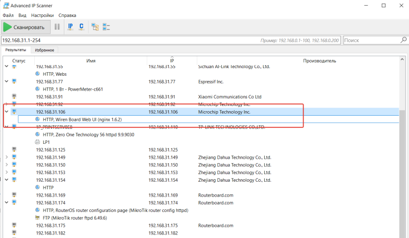The width and height of the screenshot is (409, 238).
Task: Click the computer icon of 192.168.31.153
Action: (x=14, y=172)
